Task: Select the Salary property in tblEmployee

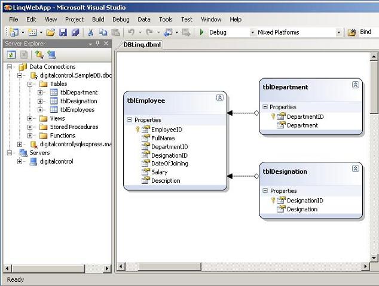Action: 159,172
